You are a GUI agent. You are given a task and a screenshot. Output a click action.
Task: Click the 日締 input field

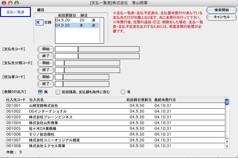pos(39,23)
